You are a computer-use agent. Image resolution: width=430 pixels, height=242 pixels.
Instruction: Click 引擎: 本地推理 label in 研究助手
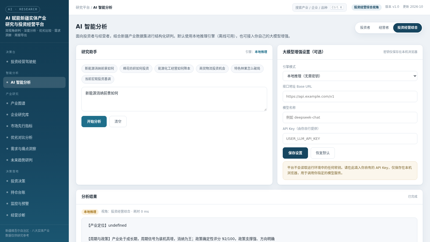(256, 52)
